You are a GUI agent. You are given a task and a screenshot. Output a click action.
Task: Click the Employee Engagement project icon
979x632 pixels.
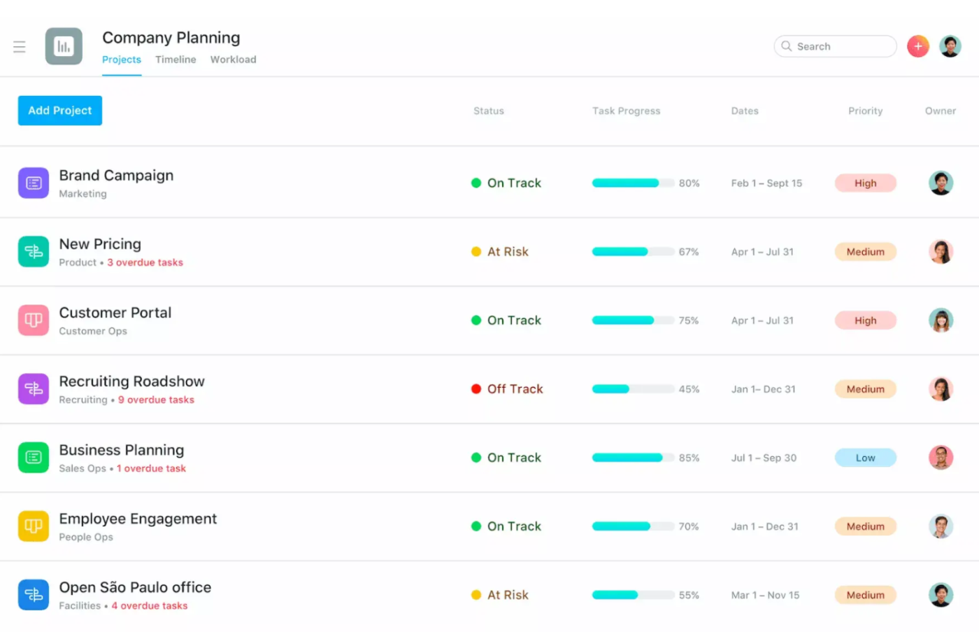coord(34,526)
